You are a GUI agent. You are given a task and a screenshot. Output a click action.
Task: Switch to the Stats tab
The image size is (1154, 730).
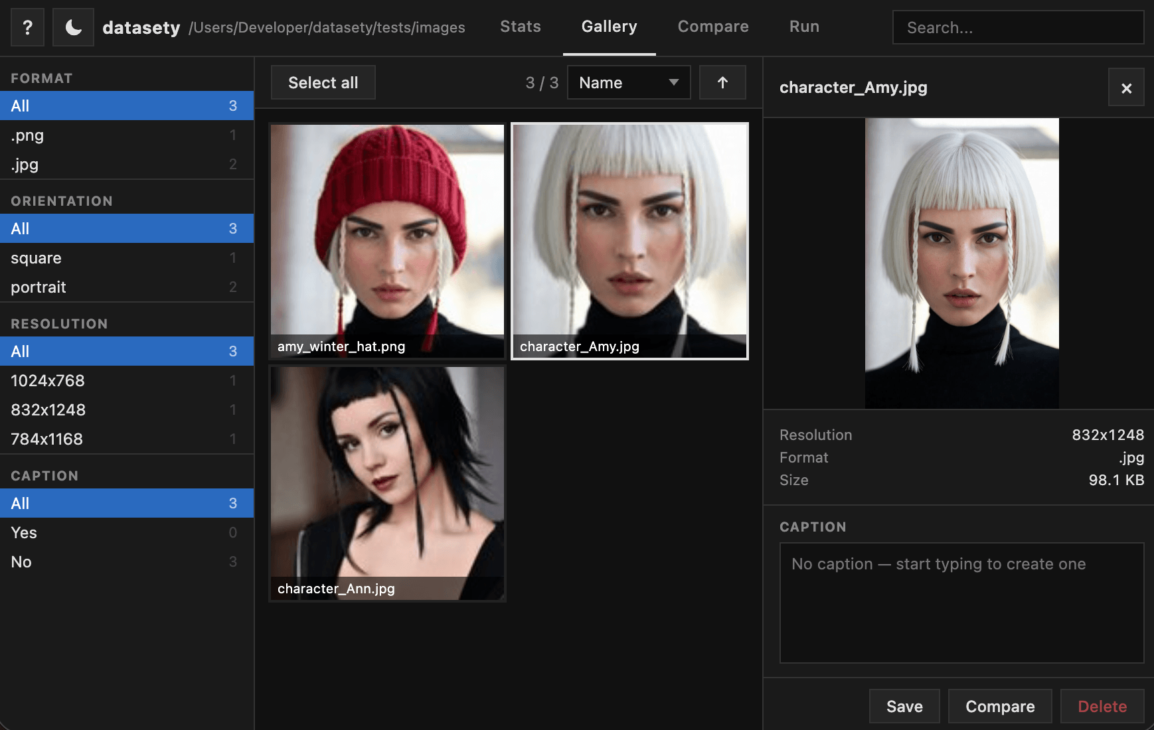click(x=520, y=27)
